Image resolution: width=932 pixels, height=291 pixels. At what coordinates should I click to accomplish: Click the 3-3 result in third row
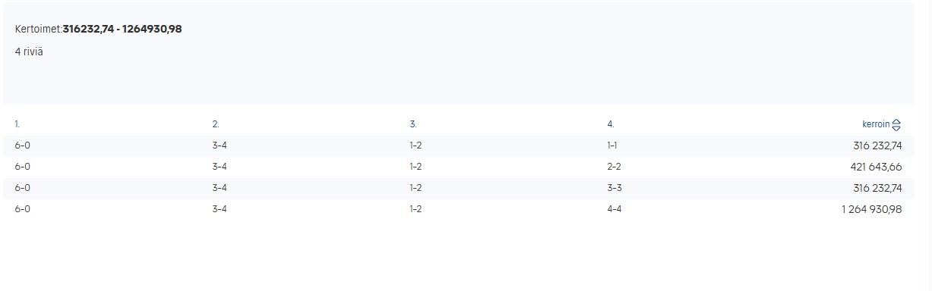614,188
